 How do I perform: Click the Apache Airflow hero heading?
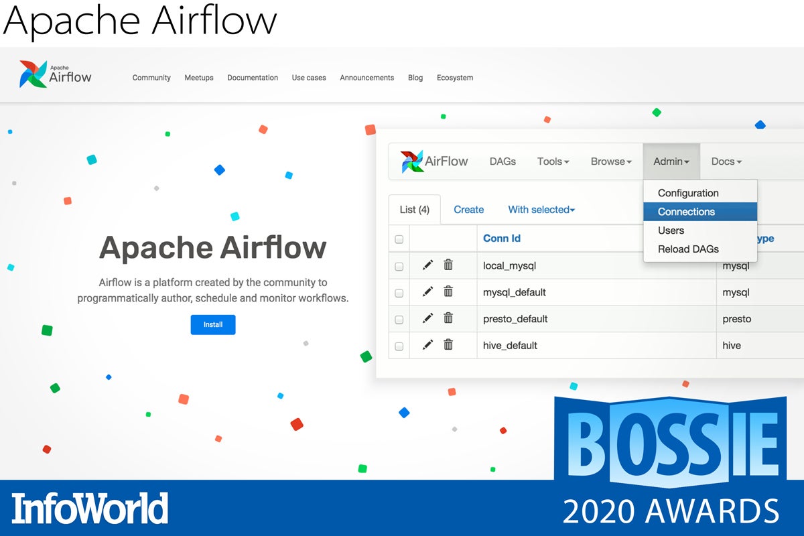pos(213,247)
